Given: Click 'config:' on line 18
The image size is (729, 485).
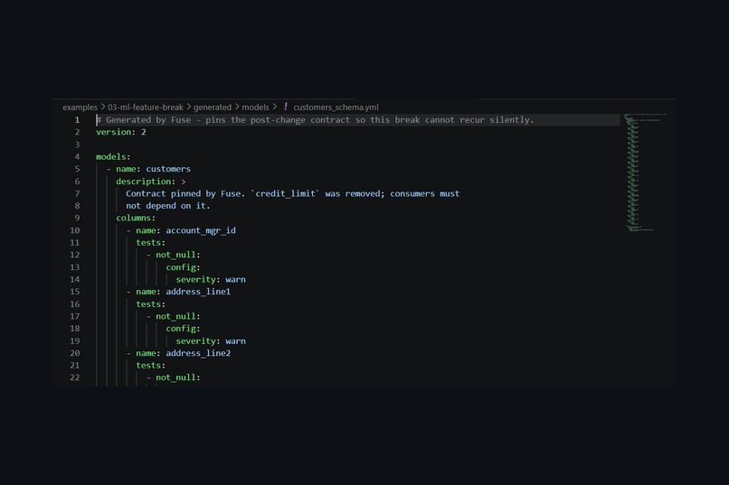Looking at the screenshot, I should pos(183,329).
